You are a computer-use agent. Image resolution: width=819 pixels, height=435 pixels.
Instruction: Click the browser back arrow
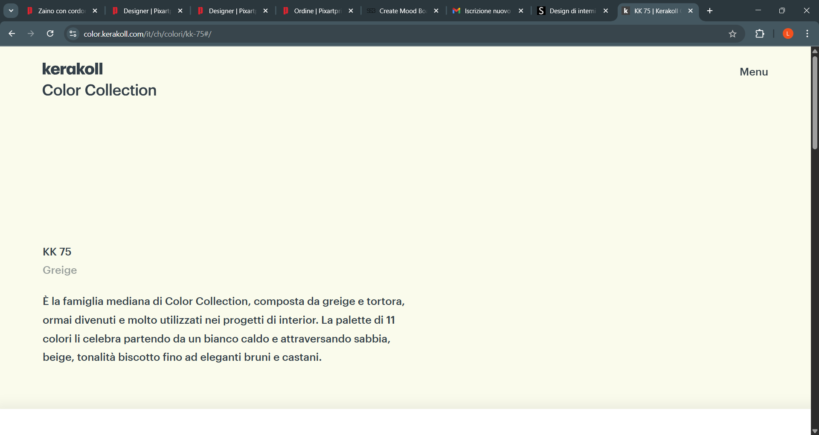pos(12,34)
